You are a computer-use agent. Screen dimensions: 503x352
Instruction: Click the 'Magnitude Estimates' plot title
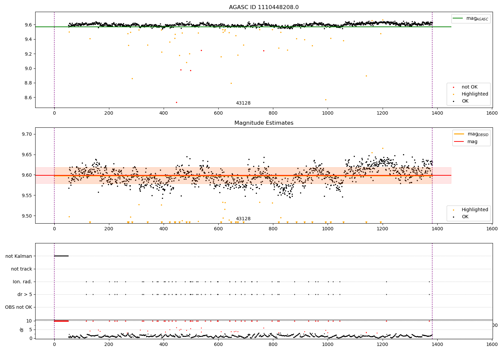point(264,123)
